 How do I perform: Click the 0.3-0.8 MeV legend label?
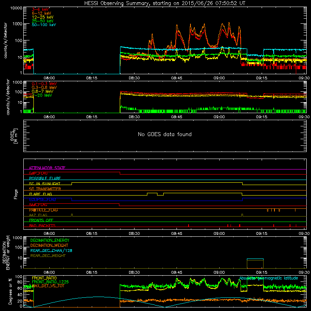click(x=44, y=87)
